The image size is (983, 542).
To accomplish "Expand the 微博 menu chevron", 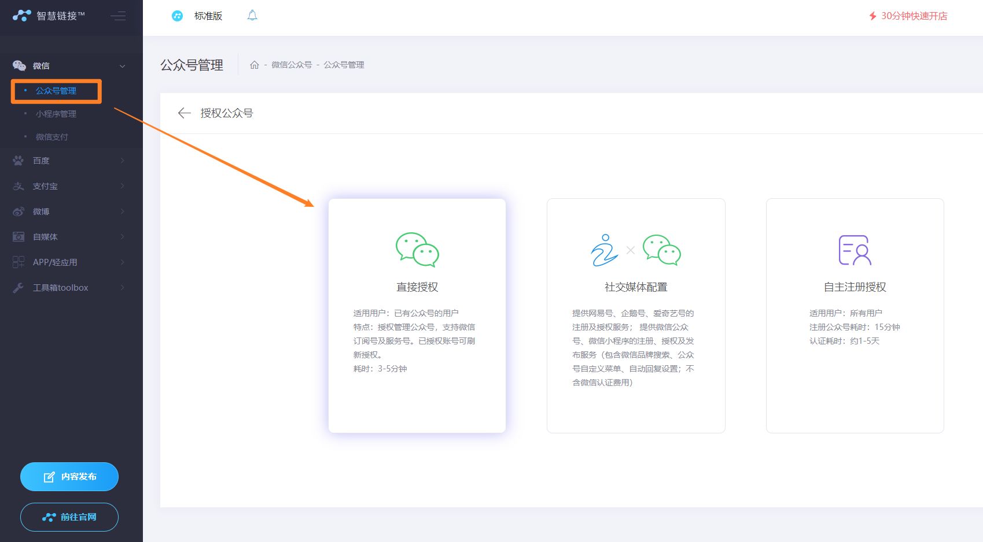I will click(122, 211).
